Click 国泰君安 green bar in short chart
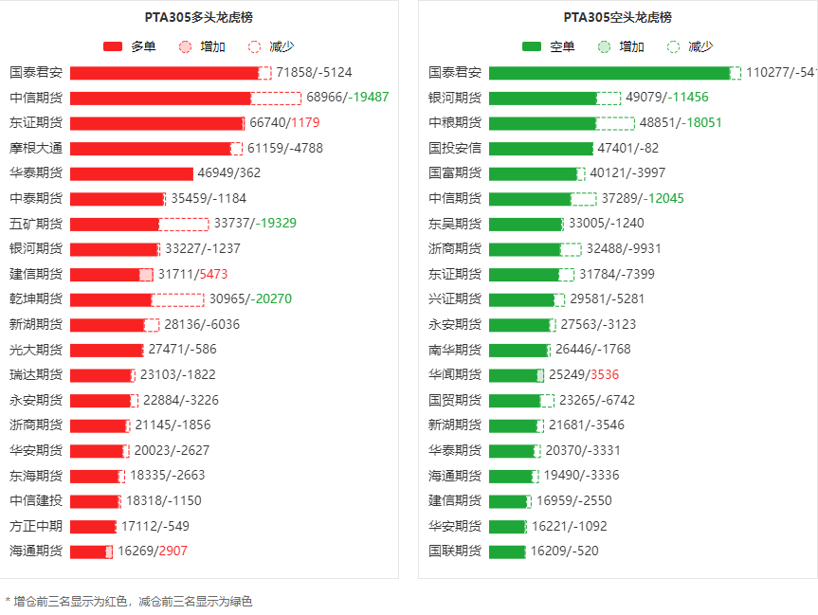Screen dimensions: 818x615 click(x=609, y=73)
